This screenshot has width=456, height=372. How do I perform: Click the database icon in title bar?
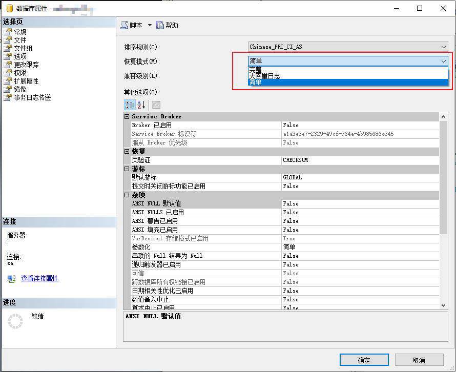[10, 8]
